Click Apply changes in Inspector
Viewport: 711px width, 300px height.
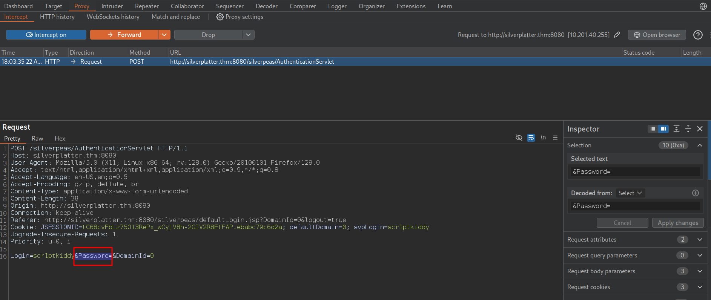point(678,223)
